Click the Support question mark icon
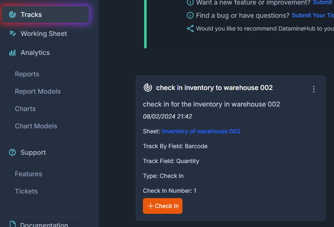This screenshot has height=227, width=334. [12, 152]
